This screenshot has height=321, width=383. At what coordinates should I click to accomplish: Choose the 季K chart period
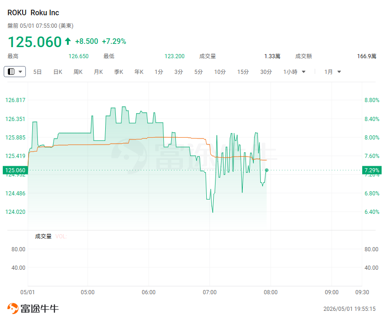(119, 72)
